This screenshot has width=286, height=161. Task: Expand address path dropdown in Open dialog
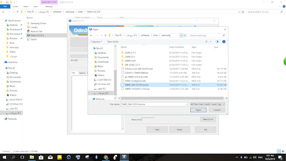(181, 35)
